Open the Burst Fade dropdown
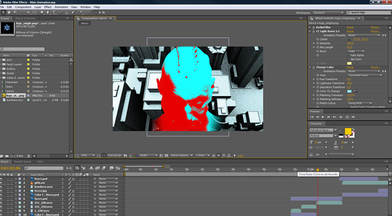The height and width of the screenshot is (216, 392). coord(356,51)
